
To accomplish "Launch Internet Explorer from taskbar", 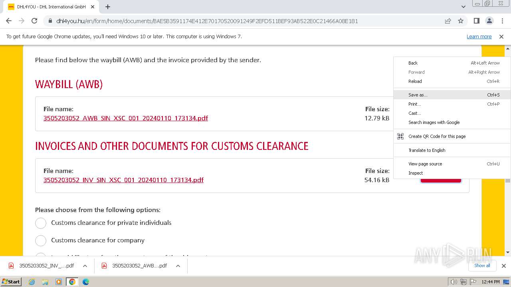I will point(32,282).
